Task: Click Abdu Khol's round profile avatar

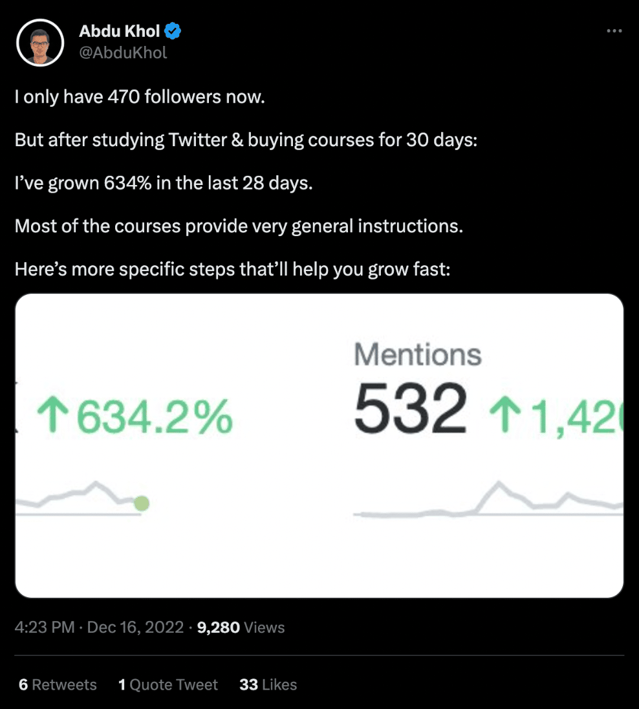Action: coord(40,43)
